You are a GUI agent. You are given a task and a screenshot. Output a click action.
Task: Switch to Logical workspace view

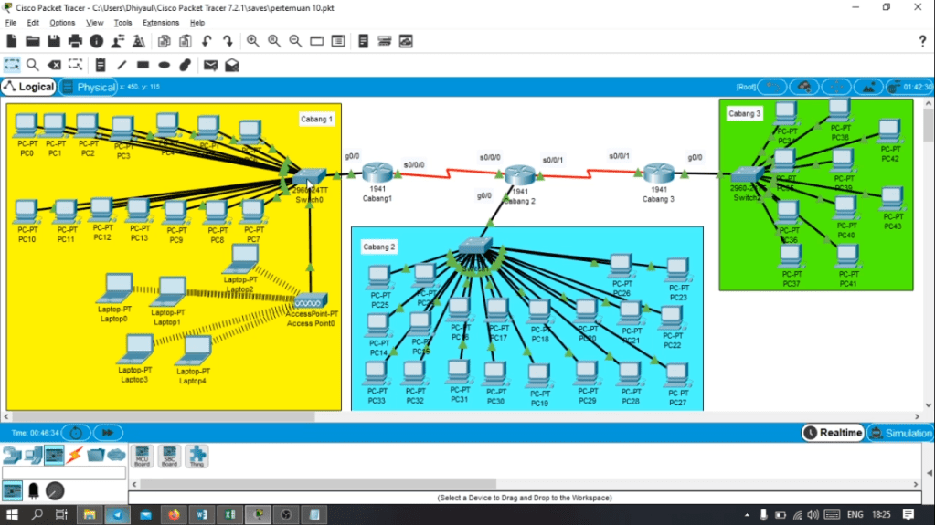tap(29, 88)
